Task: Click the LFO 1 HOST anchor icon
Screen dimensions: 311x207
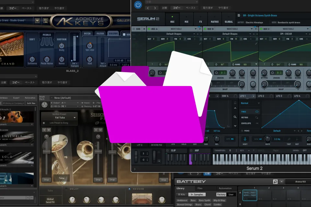Action: click(245, 139)
